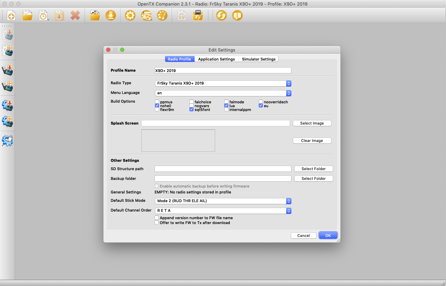Click Select Folder for Backup folder
Screen dimensions: 446x286
(314, 178)
